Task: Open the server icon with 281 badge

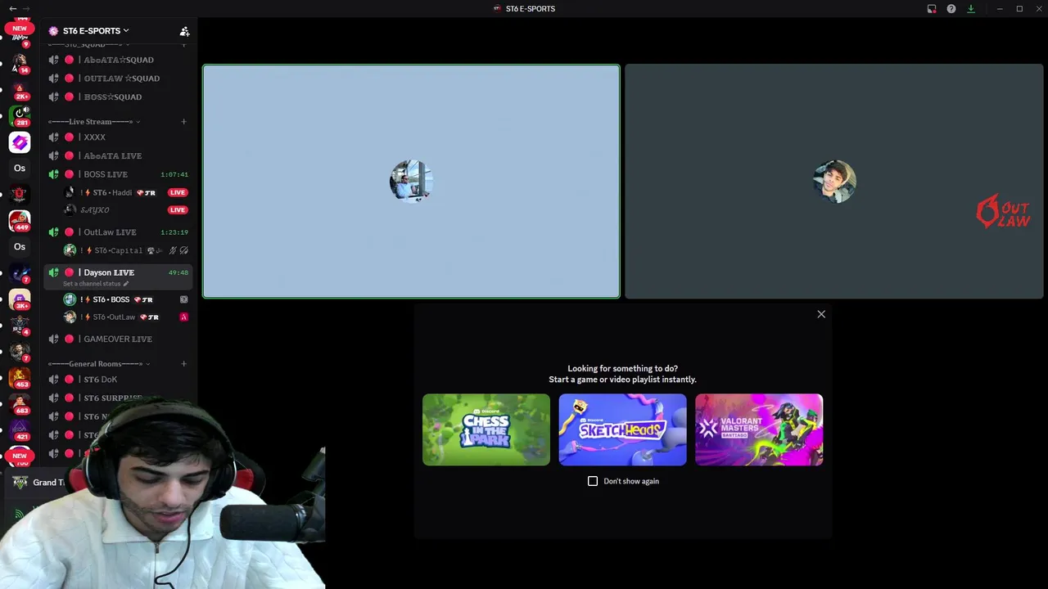Action: coord(20,115)
